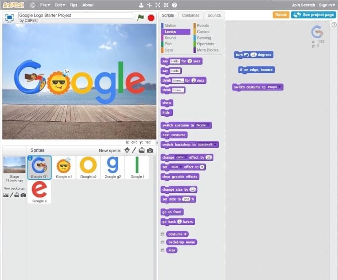The width and height of the screenshot is (338, 280).
Task: Select the Duplicate stamp tool
Action: click(141, 5)
